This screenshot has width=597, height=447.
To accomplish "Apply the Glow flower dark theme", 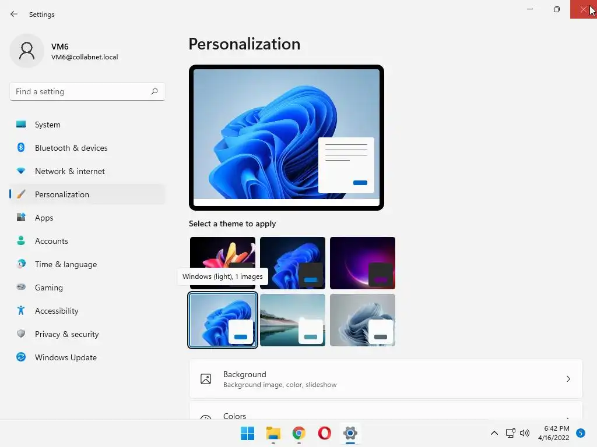I will pos(222,253).
